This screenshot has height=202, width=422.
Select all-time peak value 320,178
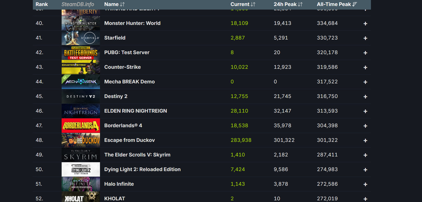327,52
